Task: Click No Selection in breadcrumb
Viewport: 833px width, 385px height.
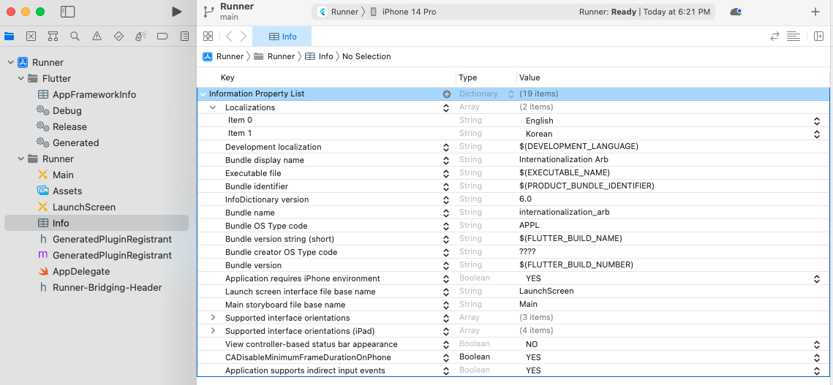Action: [366, 56]
